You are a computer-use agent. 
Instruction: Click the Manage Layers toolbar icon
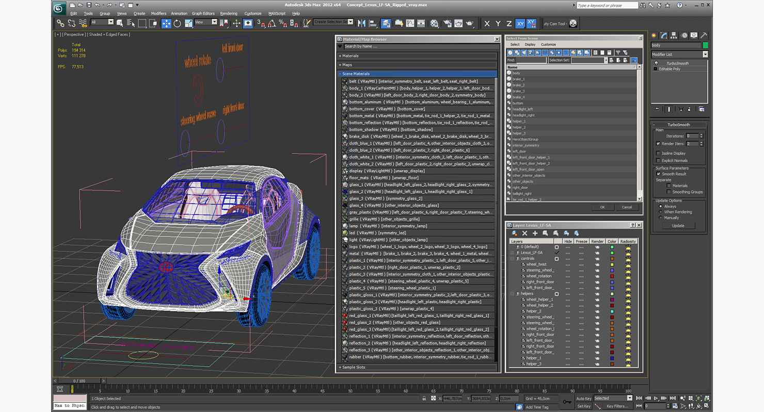tap(386, 23)
